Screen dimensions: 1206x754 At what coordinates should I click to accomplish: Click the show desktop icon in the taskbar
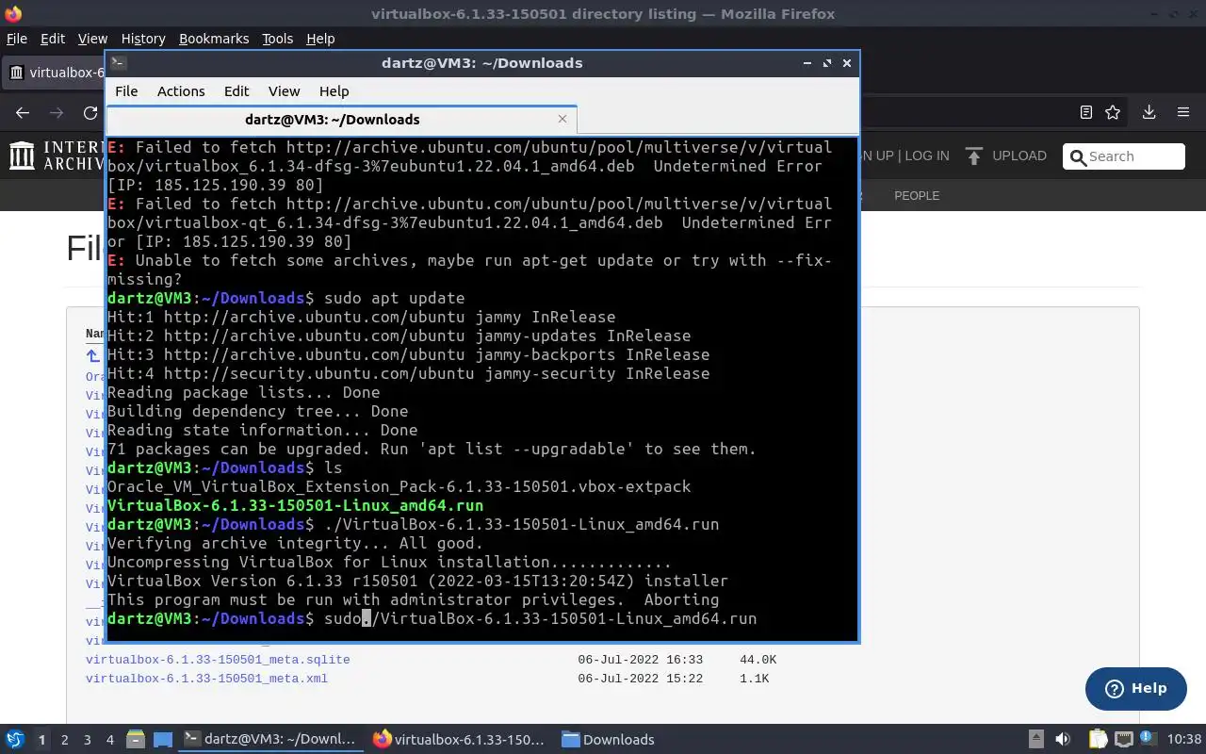(x=163, y=739)
